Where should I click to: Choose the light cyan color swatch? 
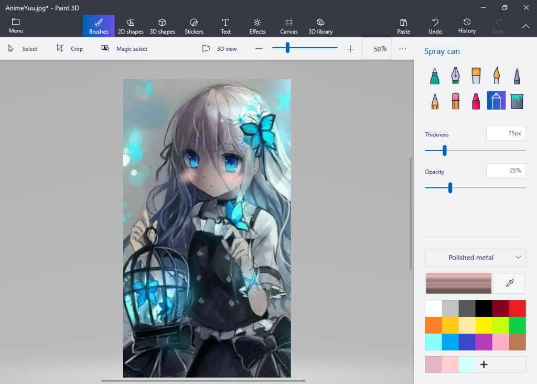click(x=434, y=342)
